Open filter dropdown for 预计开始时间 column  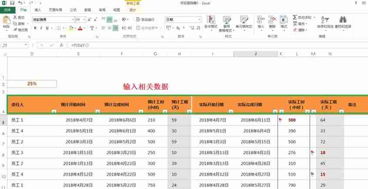click(x=97, y=111)
